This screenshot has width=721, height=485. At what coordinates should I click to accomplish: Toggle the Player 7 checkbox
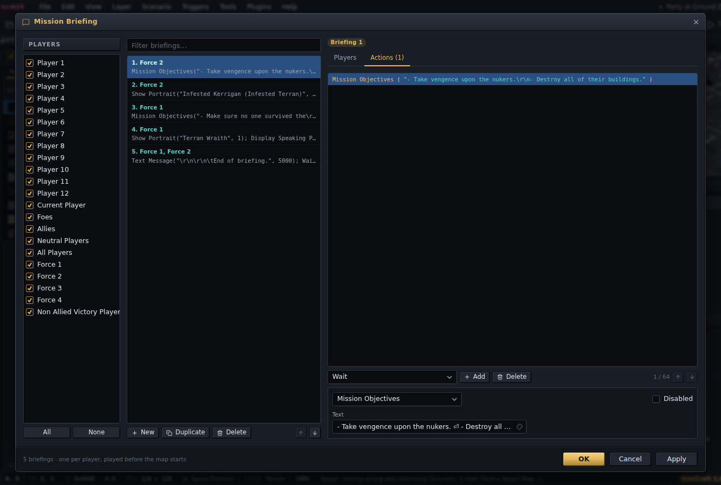point(30,134)
